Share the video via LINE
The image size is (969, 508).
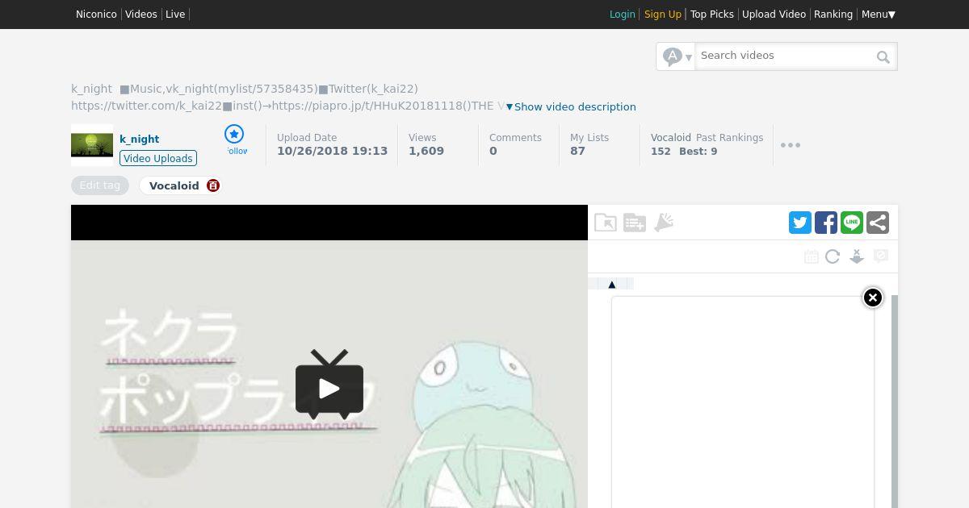pyautogui.click(x=852, y=223)
